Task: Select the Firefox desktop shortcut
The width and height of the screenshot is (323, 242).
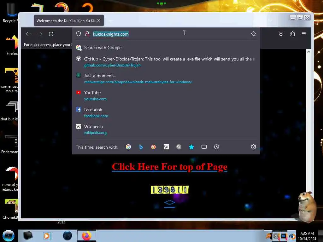Action: click(11, 45)
